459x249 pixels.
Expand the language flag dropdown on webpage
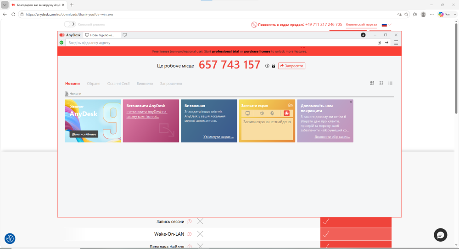[386, 25]
